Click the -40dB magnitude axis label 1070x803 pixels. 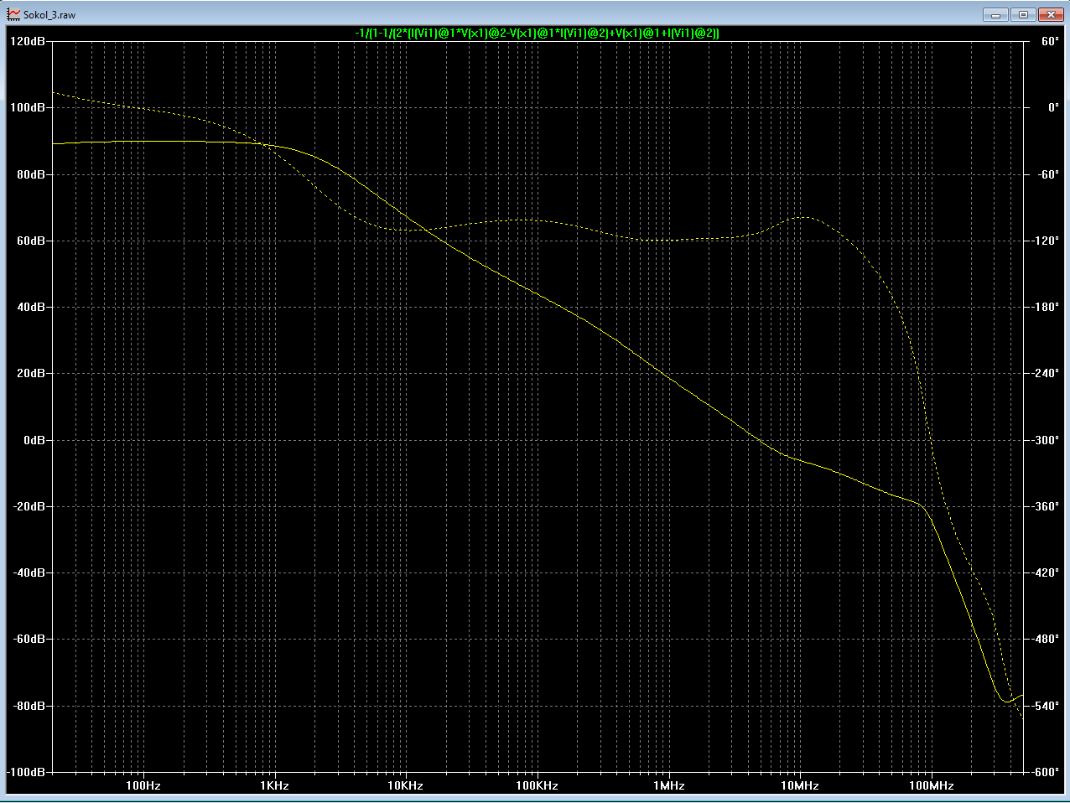pyautogui.click(x=29, y=572)
